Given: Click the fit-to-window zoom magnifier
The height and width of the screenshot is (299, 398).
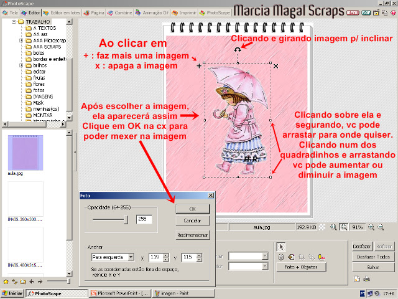Looking at the screenshot, I should 344,227.
